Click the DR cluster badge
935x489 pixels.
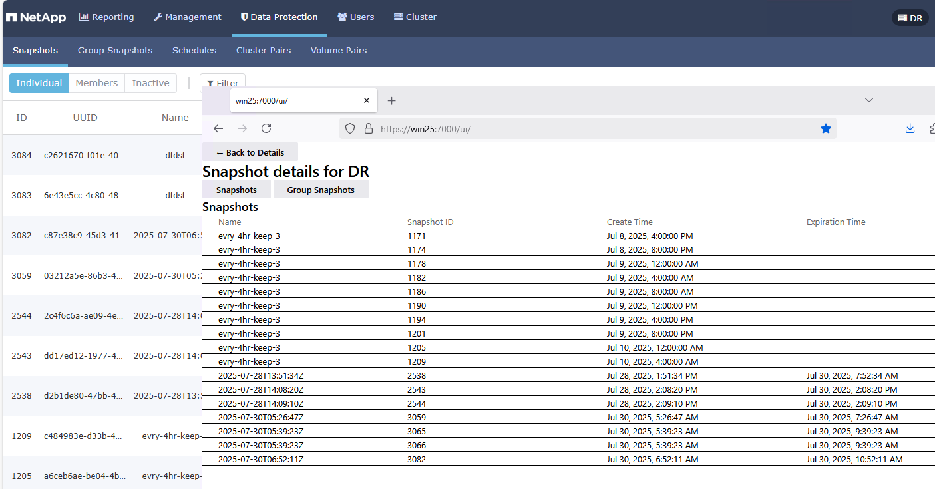pos(910,18)
